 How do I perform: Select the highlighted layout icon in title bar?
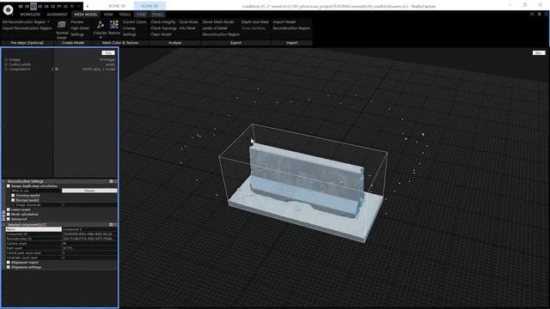point(34,6)
